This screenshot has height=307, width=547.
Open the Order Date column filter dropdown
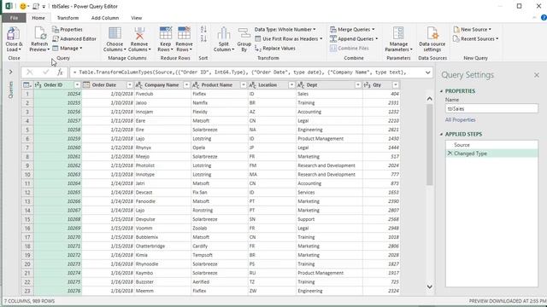130,85
